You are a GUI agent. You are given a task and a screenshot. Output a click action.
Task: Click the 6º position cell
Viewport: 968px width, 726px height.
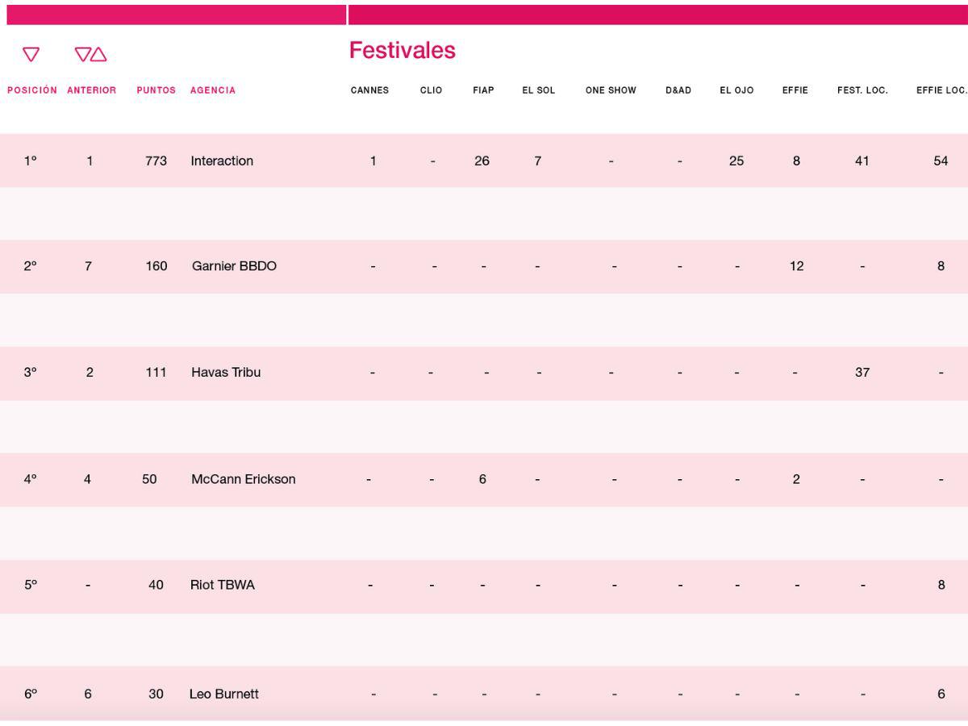(x=31, y=694)
